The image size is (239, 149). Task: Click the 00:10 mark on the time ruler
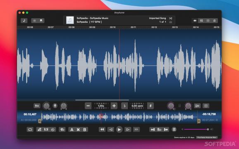pos(113,27)
